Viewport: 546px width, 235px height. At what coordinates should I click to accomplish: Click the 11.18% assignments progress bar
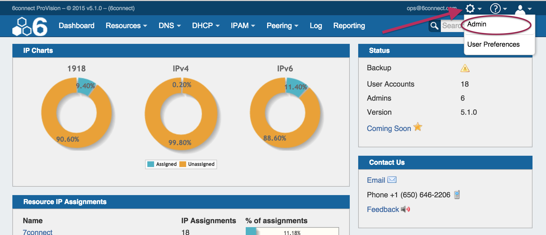[x=292, y=231]
